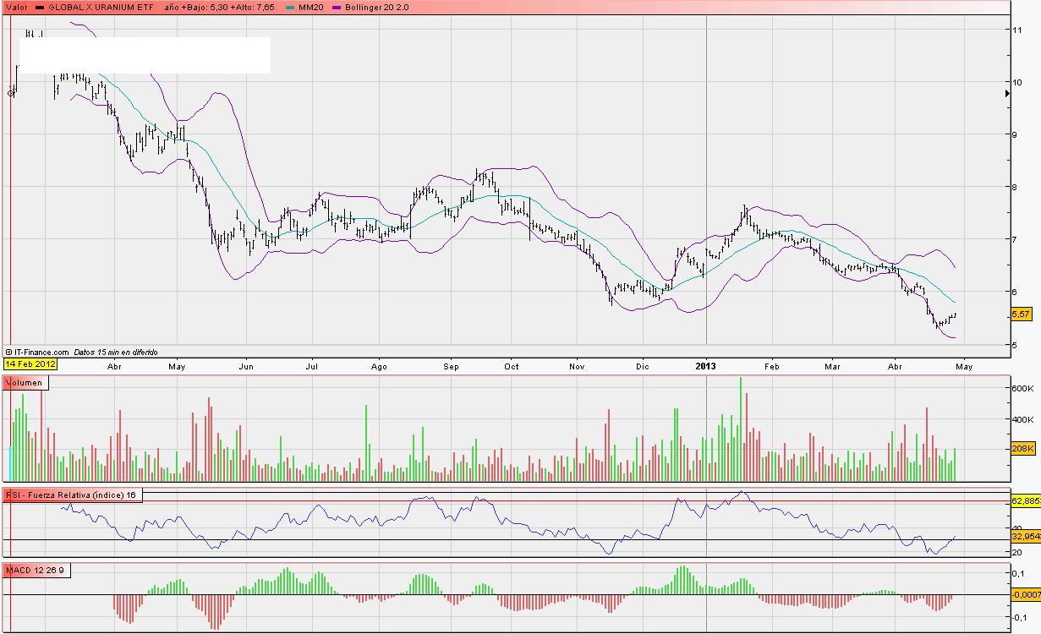Screen dimensions: 1041x634
Task: Click the small circle marker at chart start
Action: (x=11, y=94)
